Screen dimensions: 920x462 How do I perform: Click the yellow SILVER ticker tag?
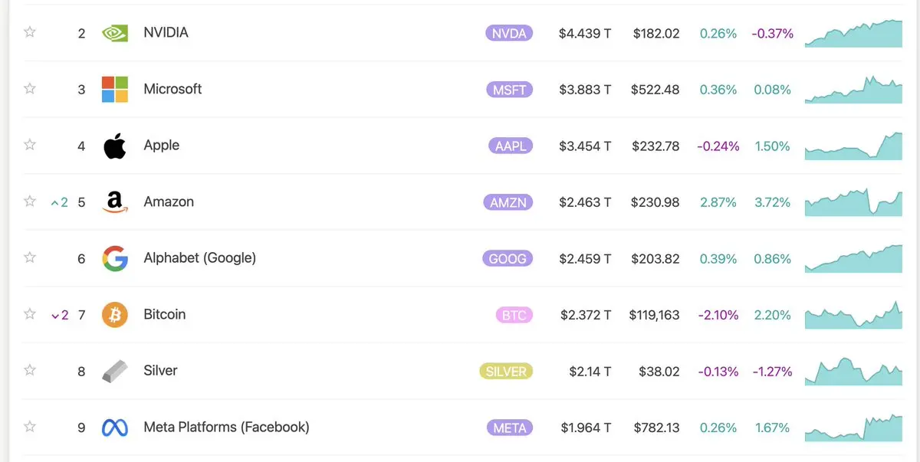(x=505, y=372)
